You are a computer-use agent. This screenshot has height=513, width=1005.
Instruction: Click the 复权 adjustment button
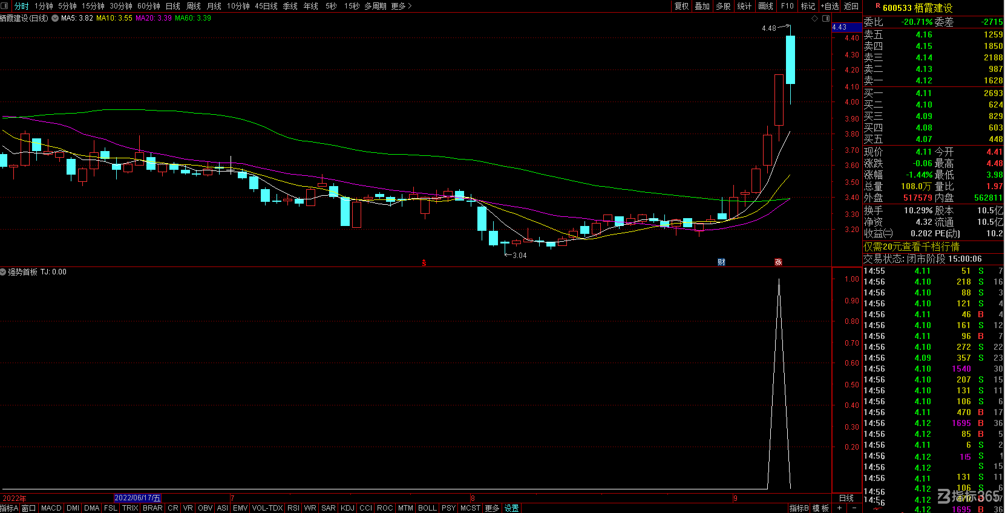682,6
